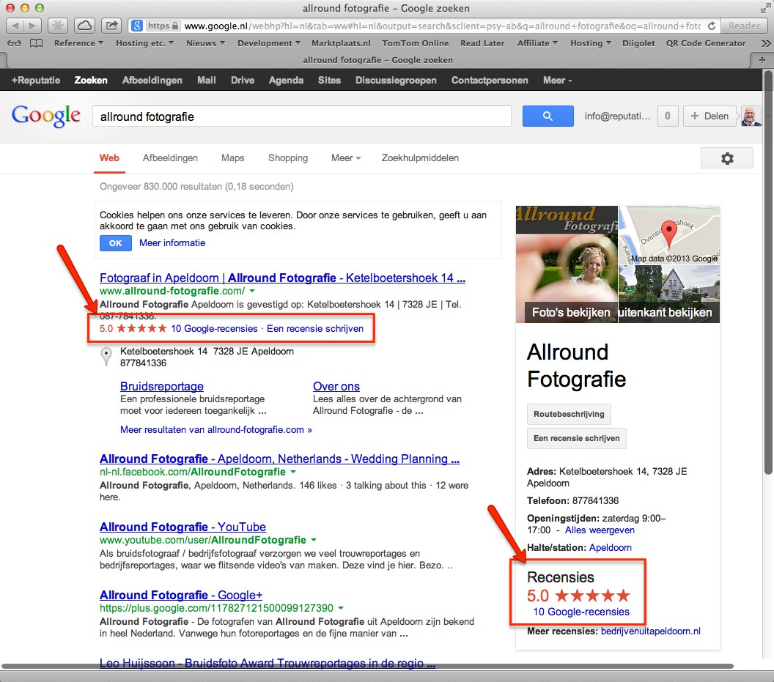The width and height of the screenshot is (774, 682).
Task: Open Google settings gear icon
Action: pos(726,158)
